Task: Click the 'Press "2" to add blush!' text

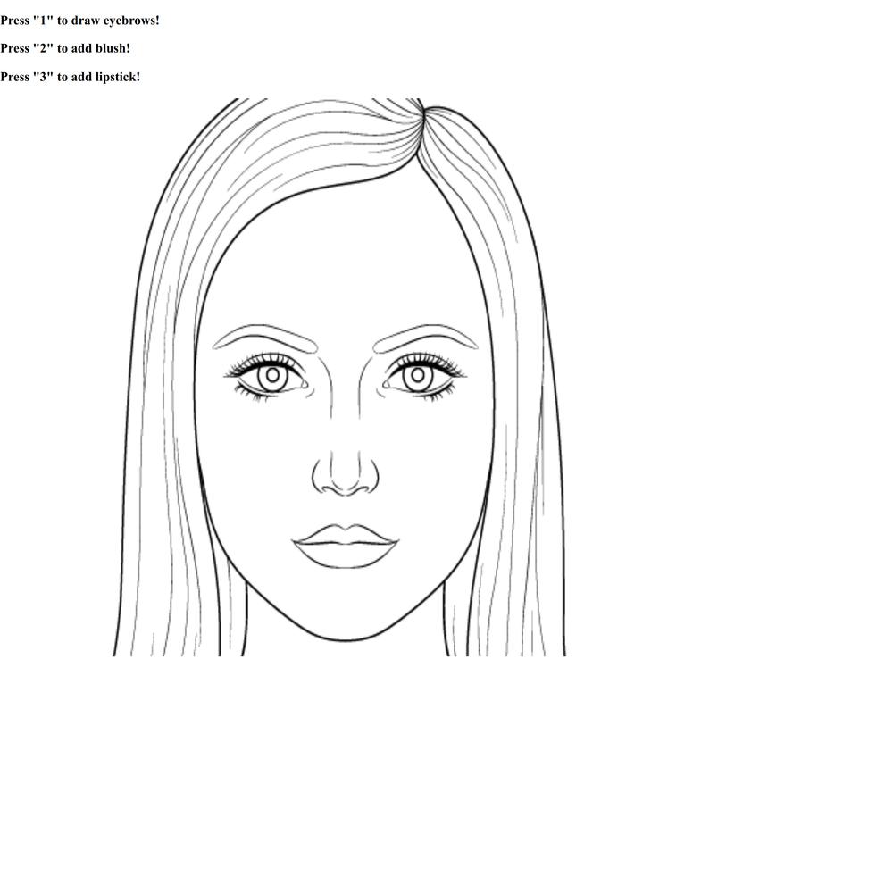Action: (65, 48)
